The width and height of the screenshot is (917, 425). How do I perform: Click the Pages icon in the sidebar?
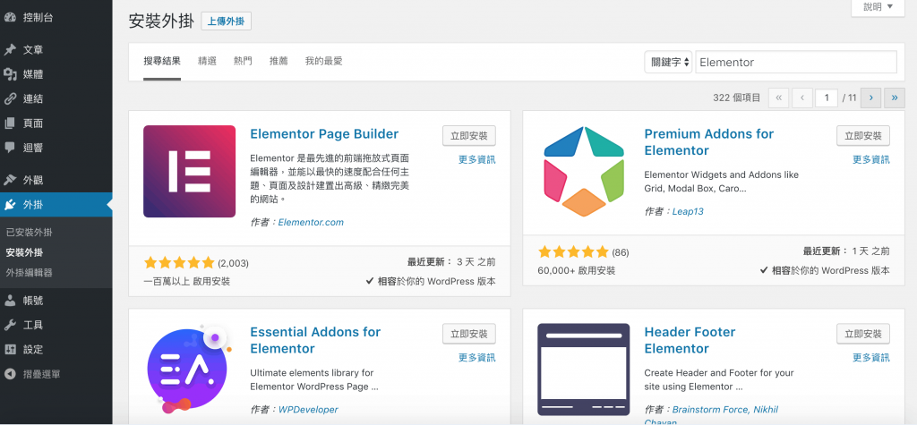click(x=10, y=123)
